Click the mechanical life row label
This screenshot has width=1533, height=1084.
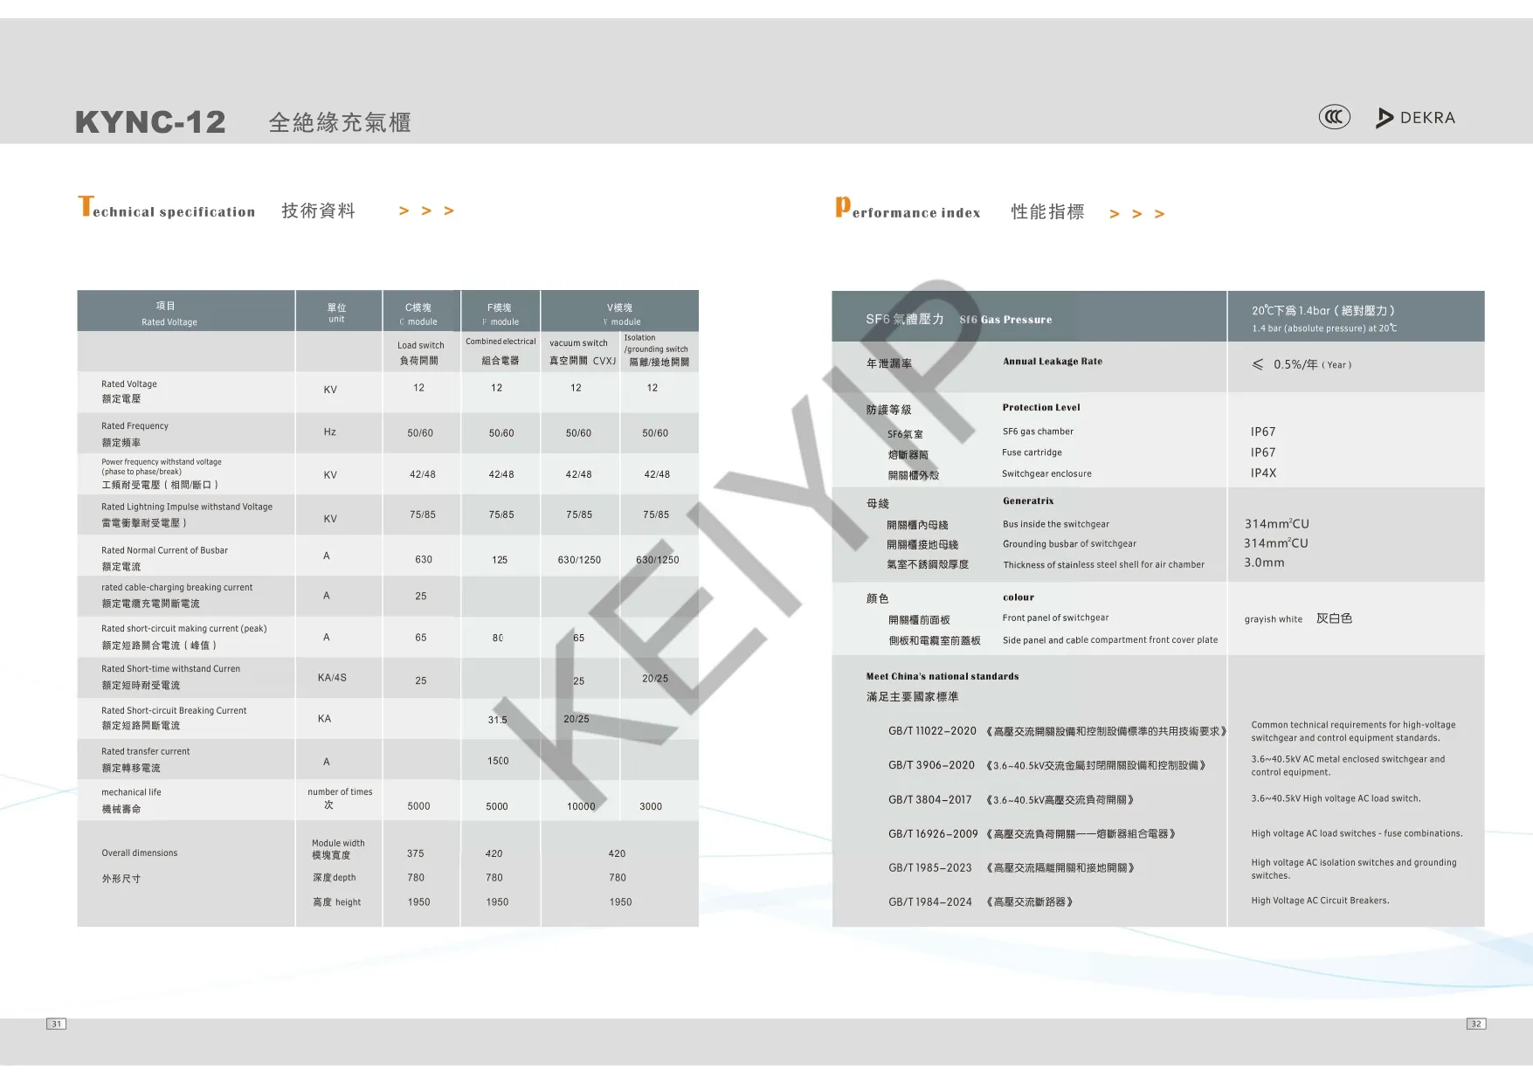[131, 800]
